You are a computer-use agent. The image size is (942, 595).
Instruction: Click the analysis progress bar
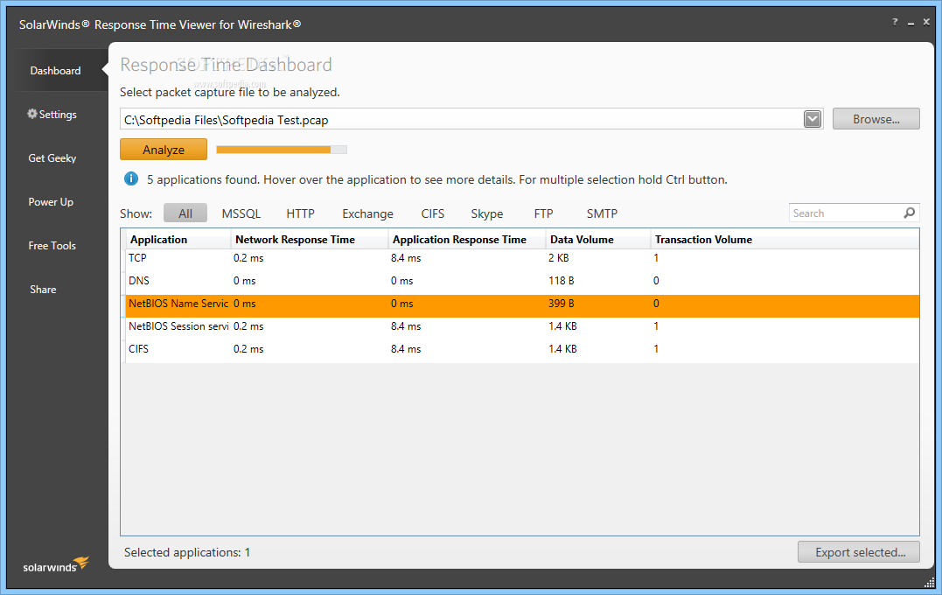pyautogui.click(x=281, y=150)
